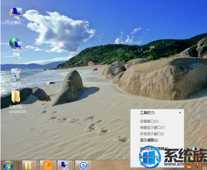Click the dotted taskbar grip beside Start
The height and width of the screenshot is (170, 207).
(x=18, y=165)
